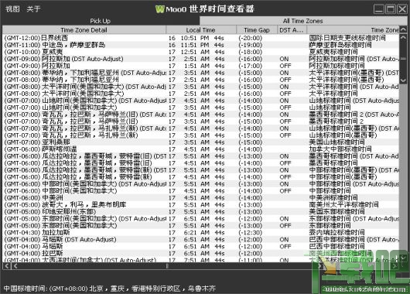Select the (GMT-04:30) 加拉加斯 row

[201, 233]
